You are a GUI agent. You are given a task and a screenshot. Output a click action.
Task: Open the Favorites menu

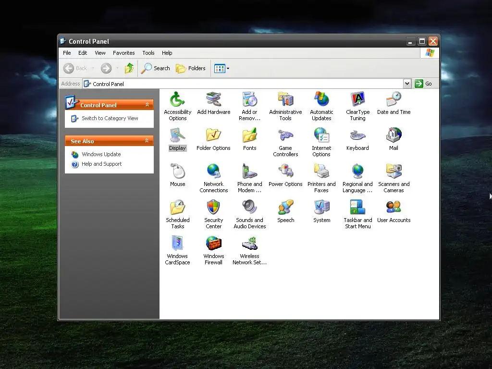pos(123,53)
